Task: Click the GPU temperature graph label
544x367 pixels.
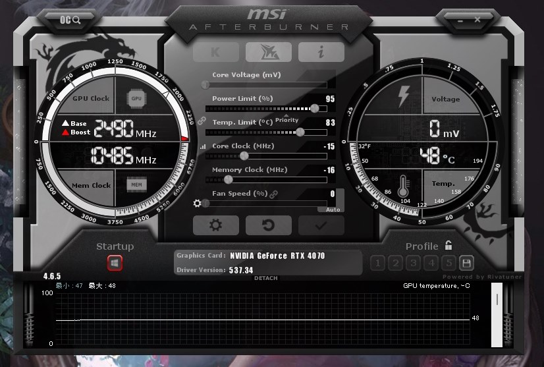Action: [x=437, y=286]
